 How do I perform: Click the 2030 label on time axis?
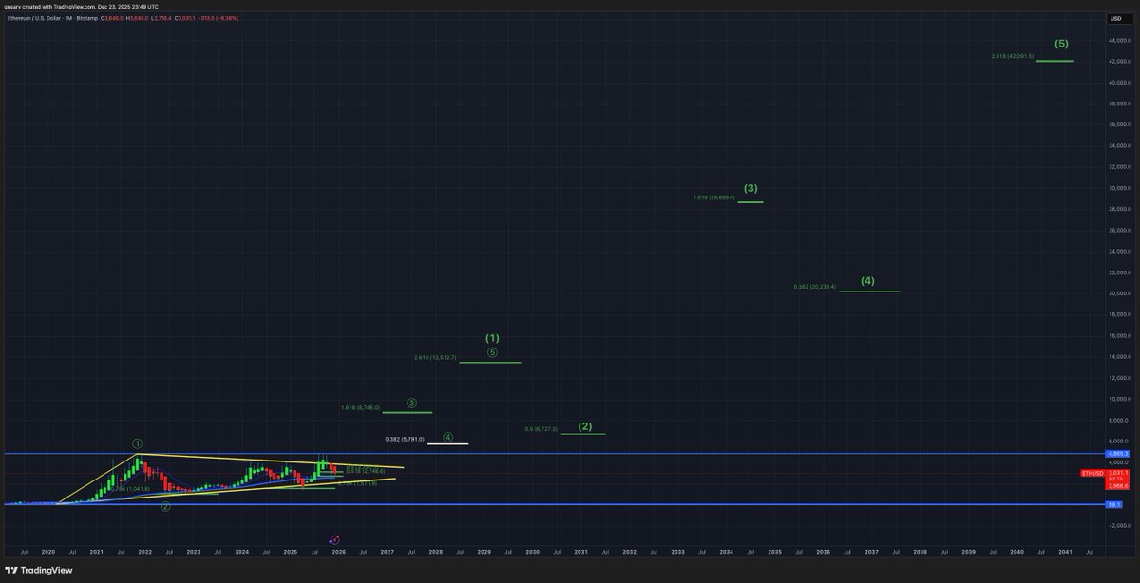532,551
